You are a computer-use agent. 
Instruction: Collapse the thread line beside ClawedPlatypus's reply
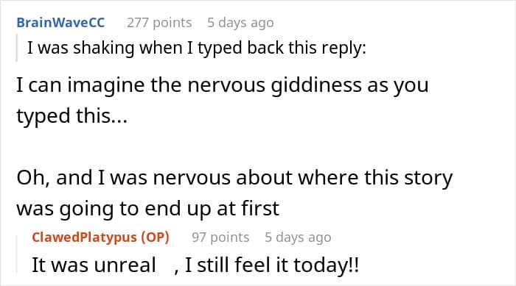click(17, 254)
